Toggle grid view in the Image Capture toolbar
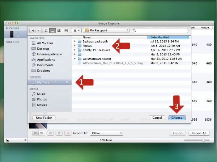This screenshot has height=162, width=217. (x=41, y=133)
